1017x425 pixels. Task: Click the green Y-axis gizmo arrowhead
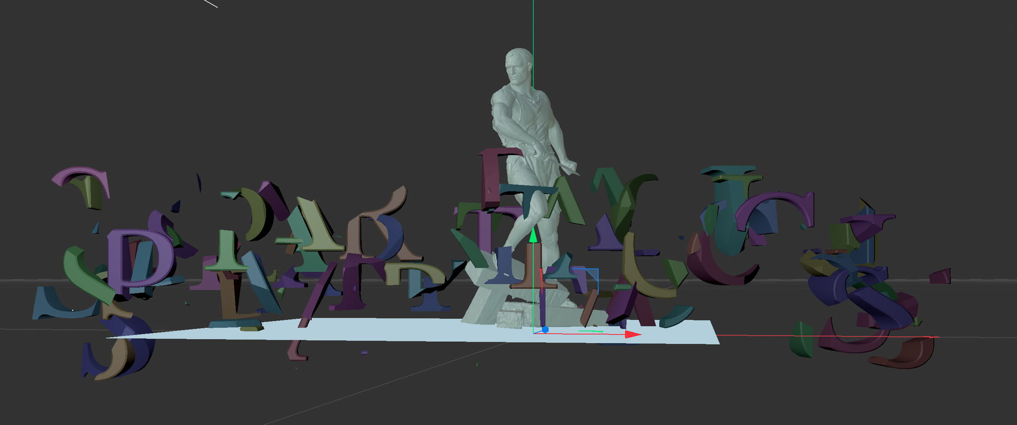(533, 235)
